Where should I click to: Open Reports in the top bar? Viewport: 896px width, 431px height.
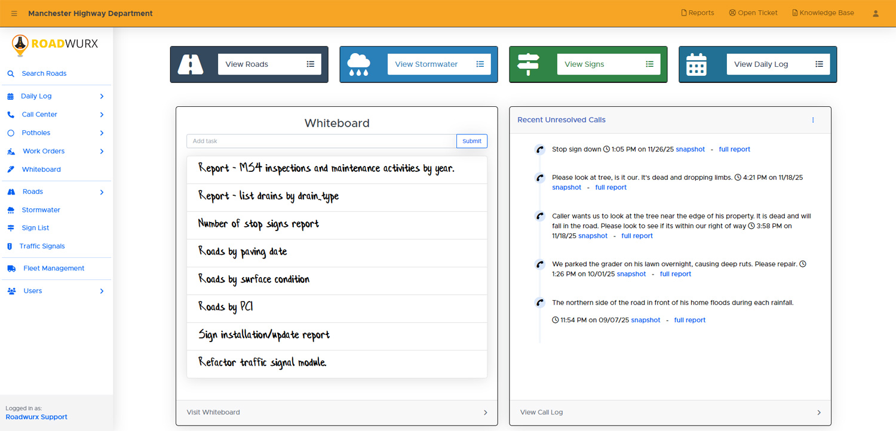tap(698, 13)
